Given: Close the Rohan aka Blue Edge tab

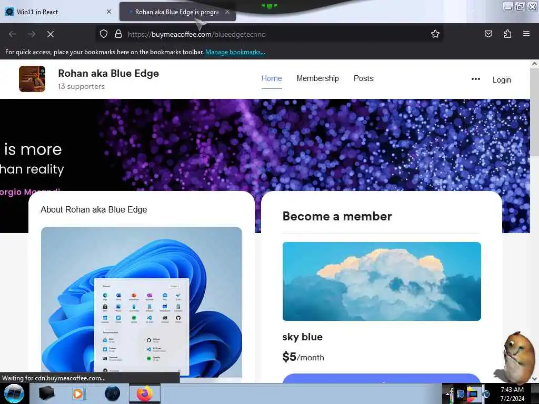Looking at the screenshot, I should click(x=227, y=12).
